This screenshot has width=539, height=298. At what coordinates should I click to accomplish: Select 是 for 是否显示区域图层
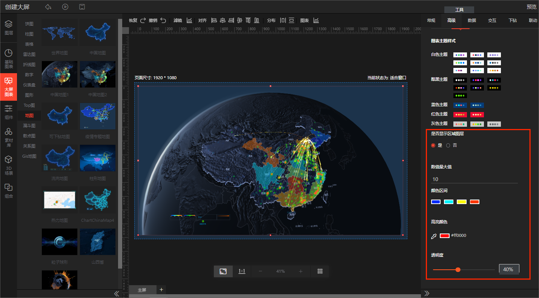[433, 145]
